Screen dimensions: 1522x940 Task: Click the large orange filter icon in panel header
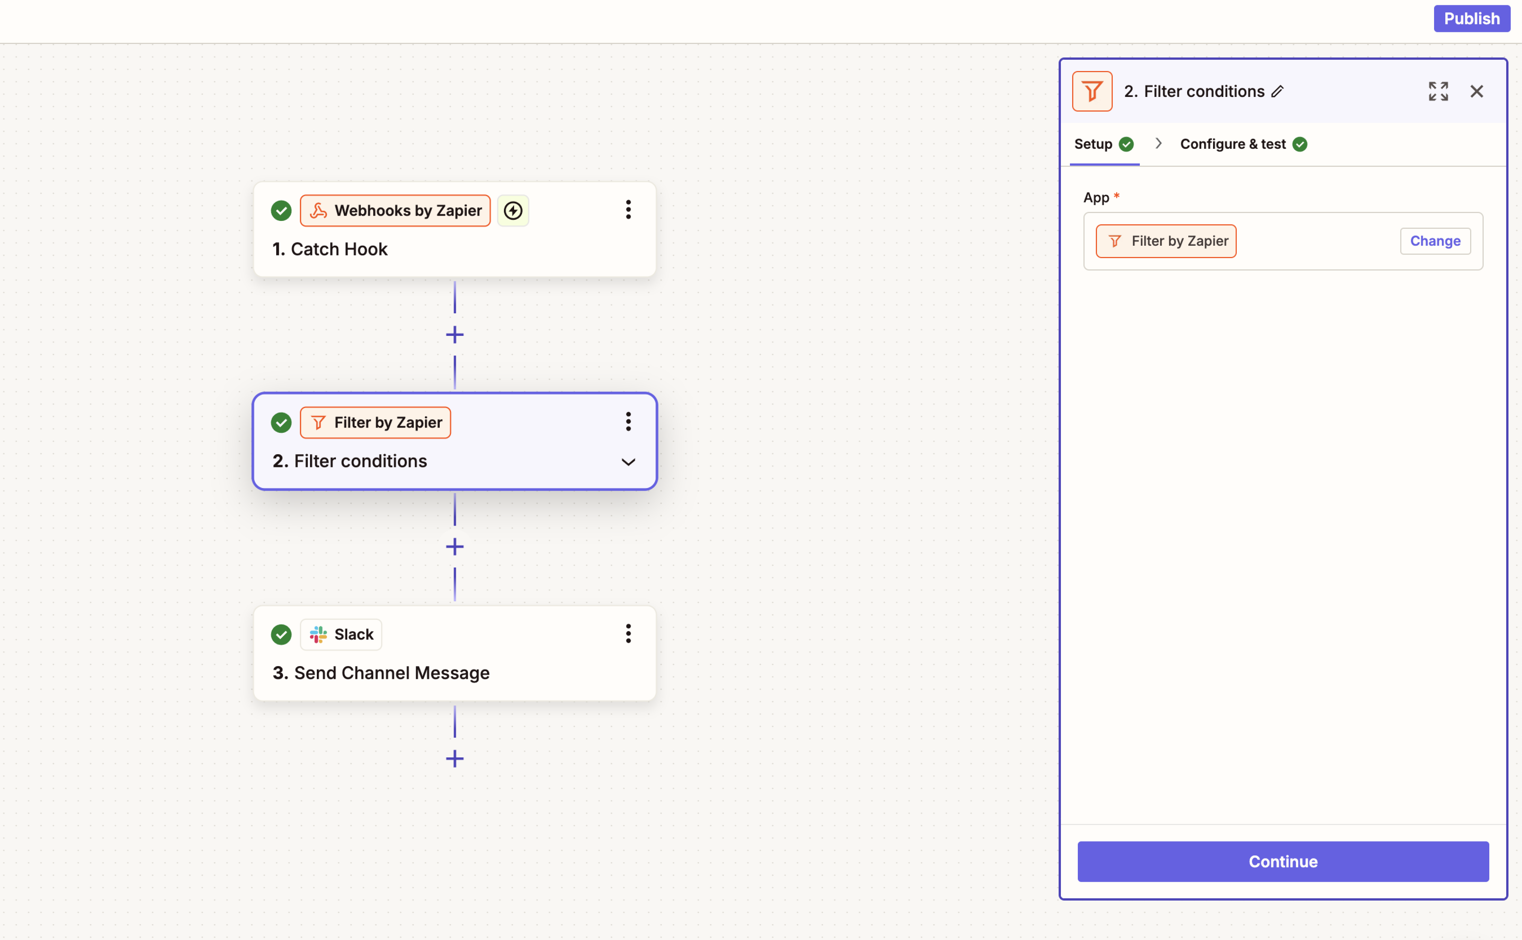pyautogui.click(x=1092, y=91)
